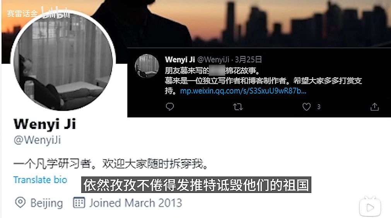
Task: Click the 3月25日 tweet date
Action: (x=248, y=59)
